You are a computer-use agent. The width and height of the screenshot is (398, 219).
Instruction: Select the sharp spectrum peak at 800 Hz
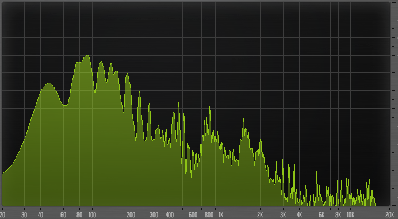210,107
